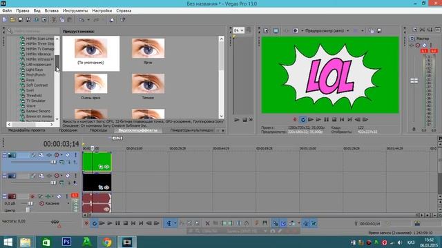Click the Cut scissors icon in toolbar
This screenshot has height=248, width=442.
tap(54, 20)
